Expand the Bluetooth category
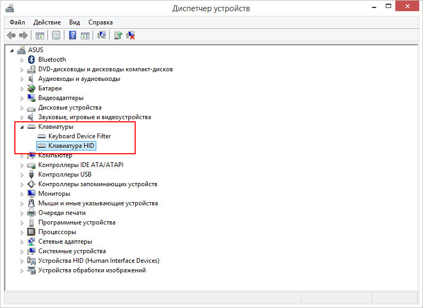This screenshot has width=423, height=308. [x=22, y=60]
